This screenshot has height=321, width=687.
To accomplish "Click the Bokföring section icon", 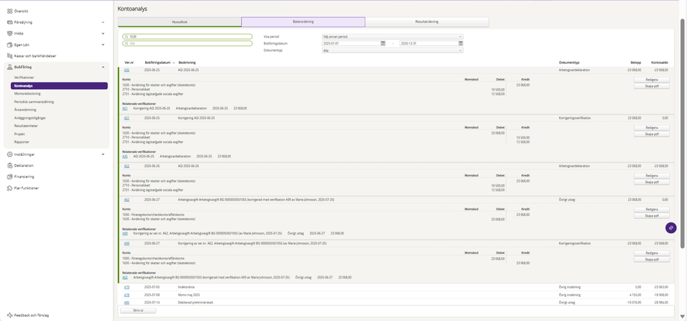I will pos(10,67).
